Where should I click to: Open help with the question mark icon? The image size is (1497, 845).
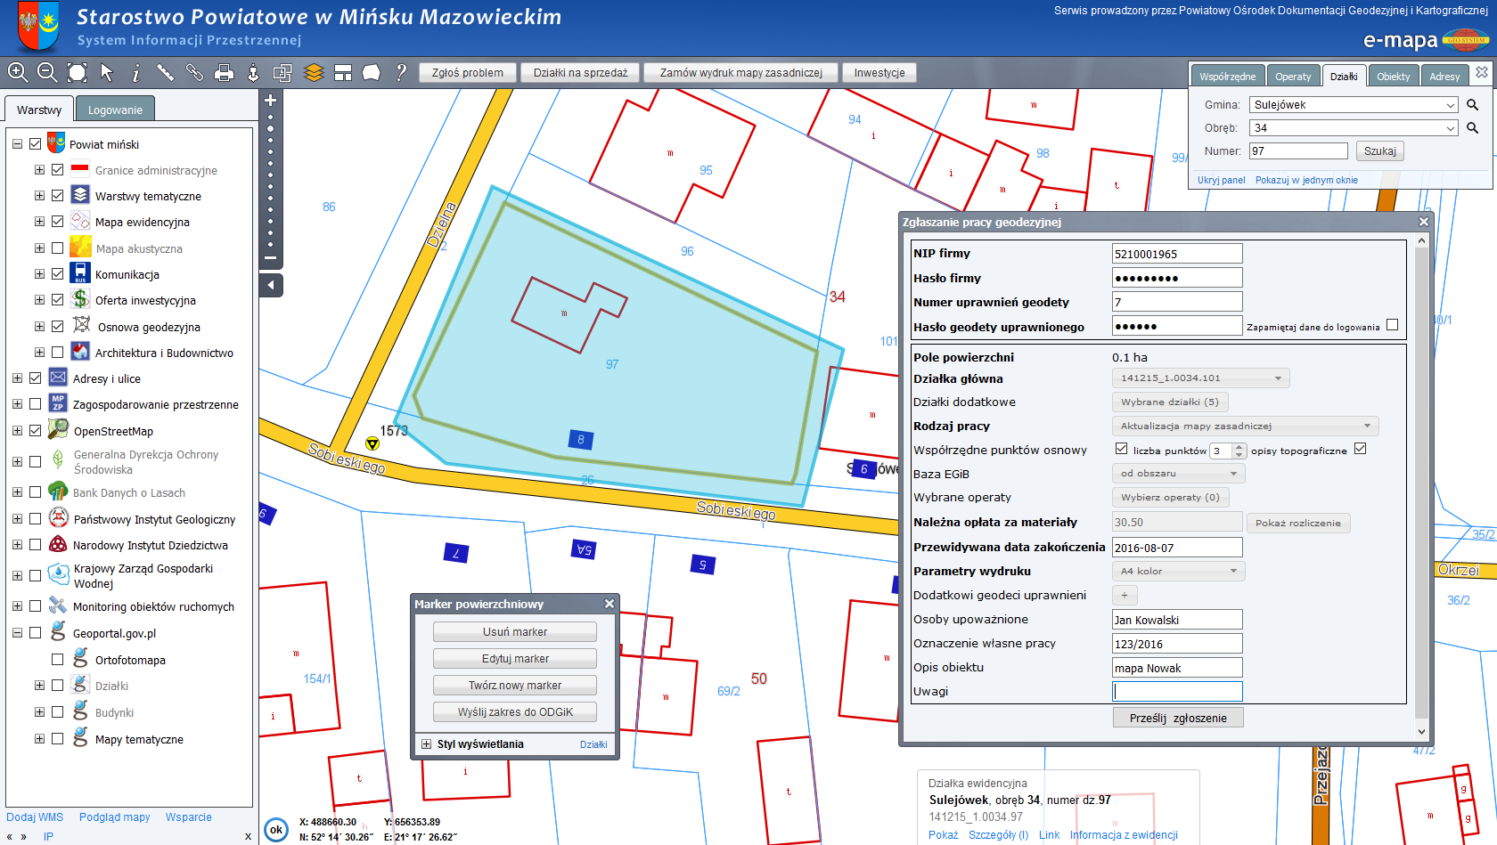pos(401,73)
